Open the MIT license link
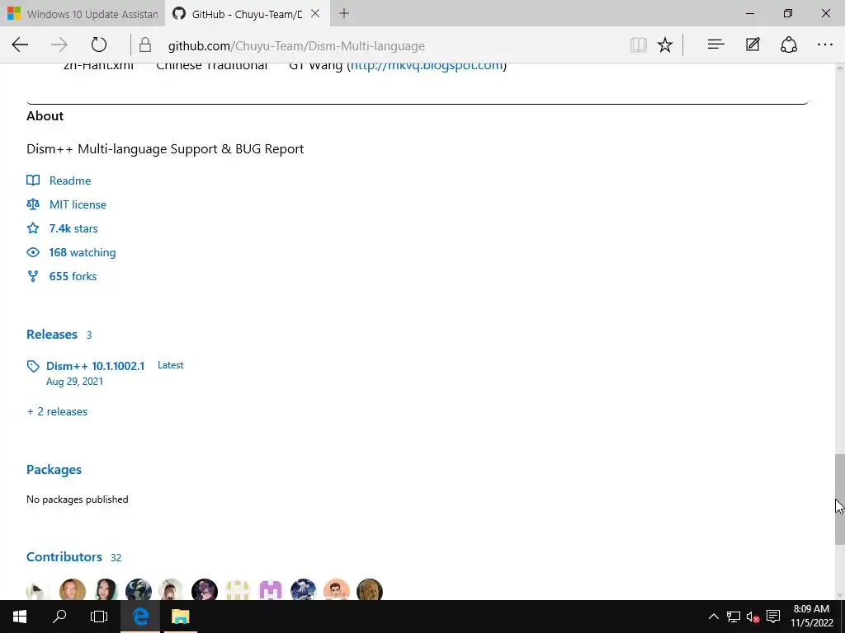The width and height of the screenshot is (845, 633). point(78,204)
